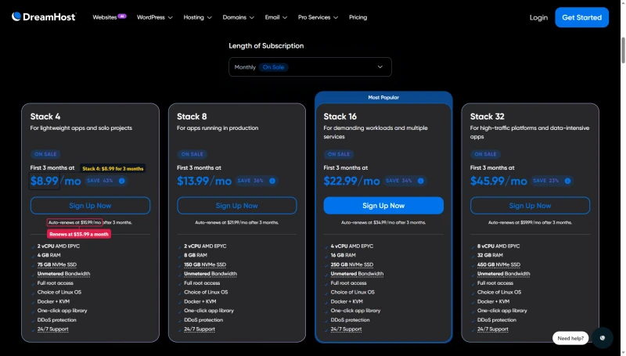Click the Stack 8 plan heading

[192, 117]
